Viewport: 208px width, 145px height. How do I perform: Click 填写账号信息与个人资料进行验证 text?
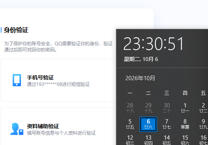pos(61,133)
